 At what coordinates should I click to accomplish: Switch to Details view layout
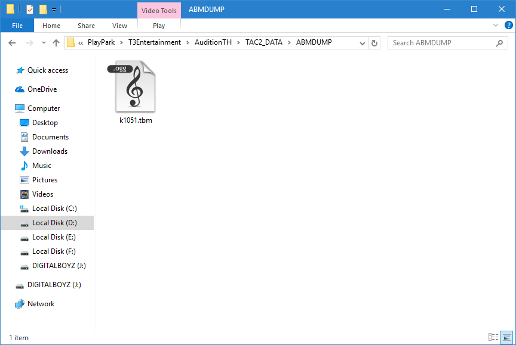(x=493, y=337)
